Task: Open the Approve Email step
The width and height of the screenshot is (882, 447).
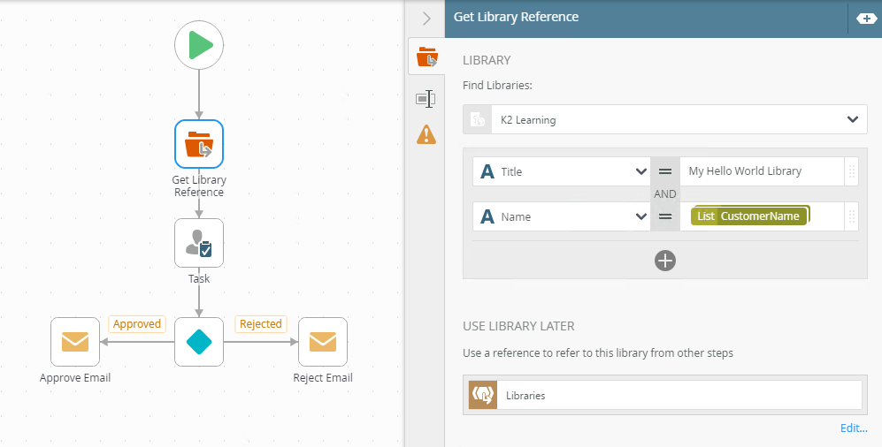Action: tap(75, 342)
